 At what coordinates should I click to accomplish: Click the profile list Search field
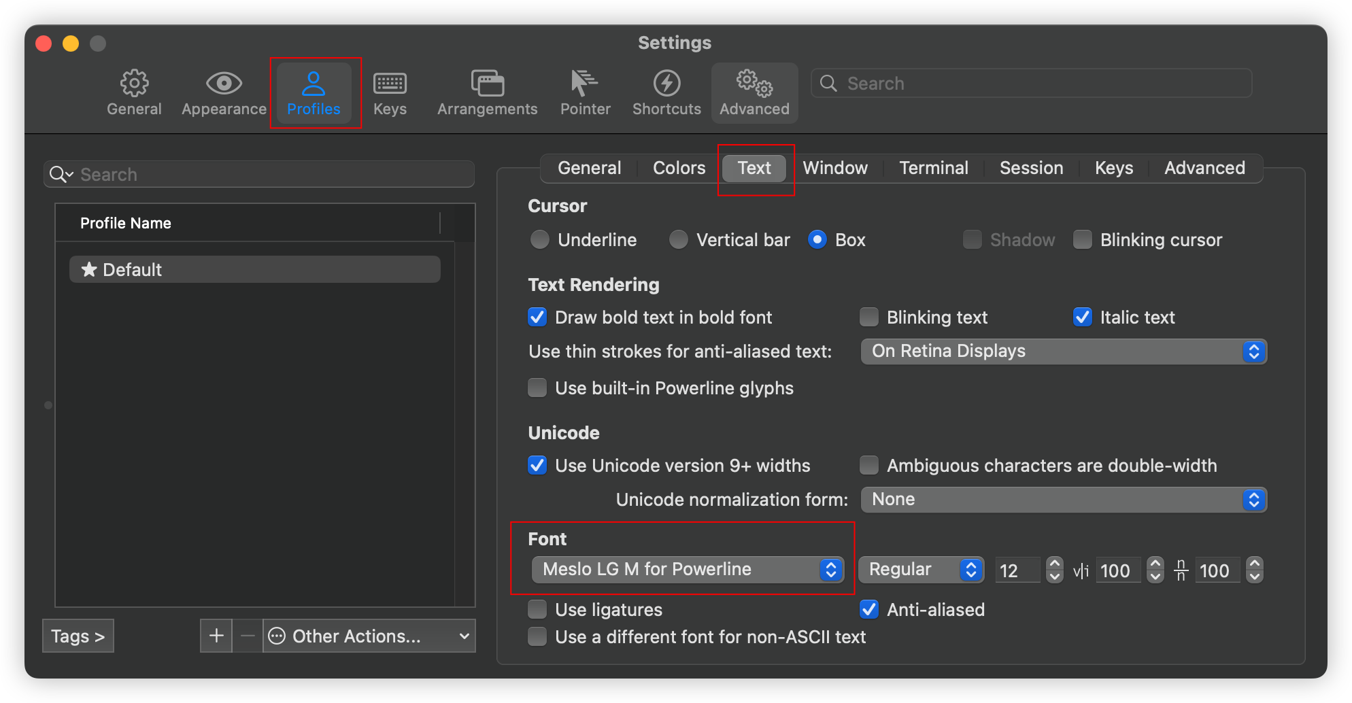click(x=259, y=175)
